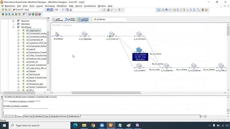Screen dimensions: 230x129
Task: Switch to Worklet Designer tool
Action: click(70, 20)
